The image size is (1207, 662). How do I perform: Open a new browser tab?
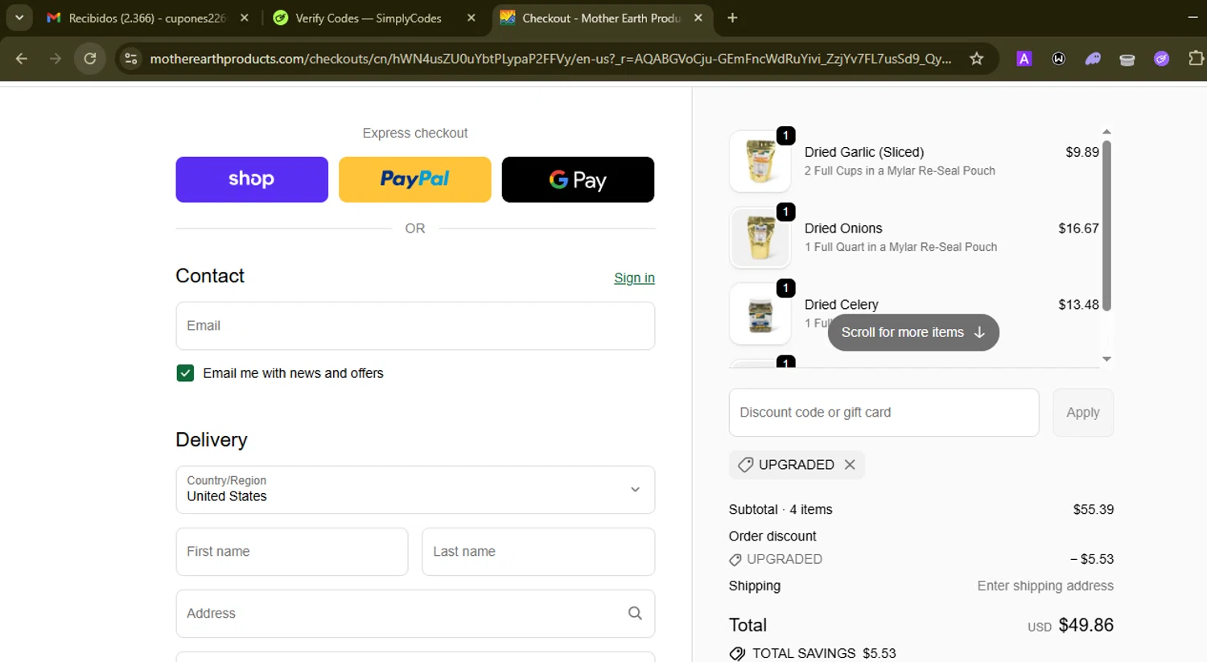point(732,18)
